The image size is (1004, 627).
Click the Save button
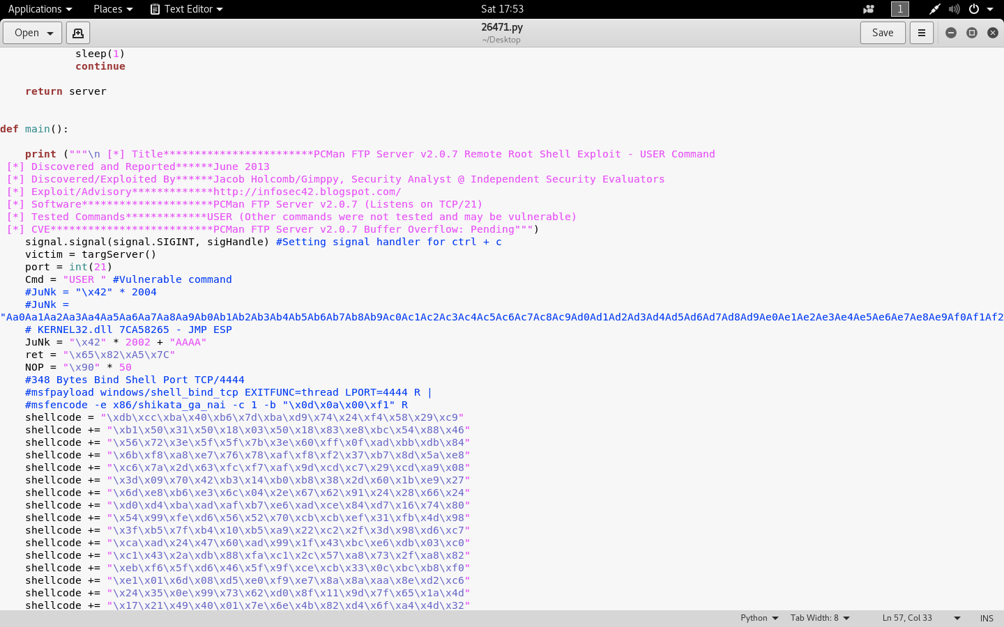point(883,33)
